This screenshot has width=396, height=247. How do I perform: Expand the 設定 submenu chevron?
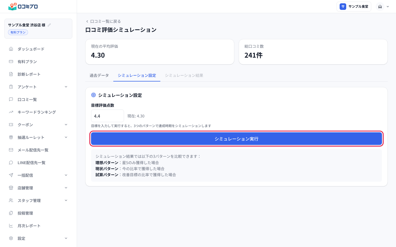66,238
